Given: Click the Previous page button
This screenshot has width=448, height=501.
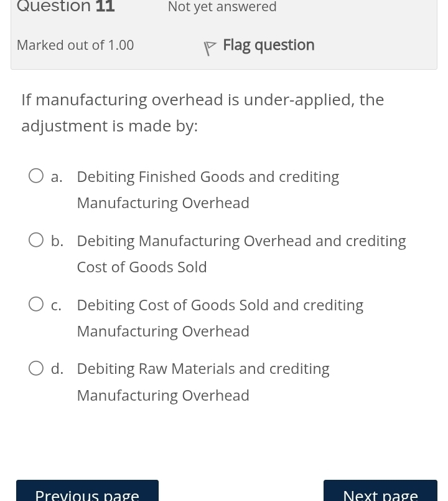Looking at the screenshot, I should pos(87,494).
